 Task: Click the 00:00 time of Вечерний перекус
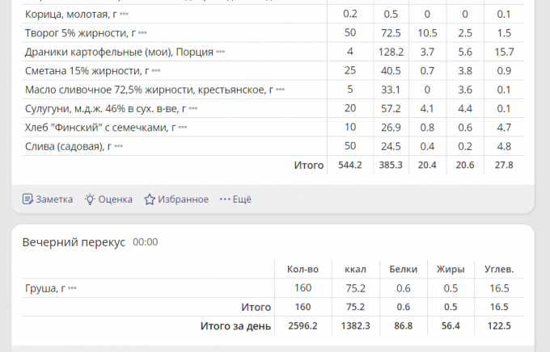coord(145,242)
